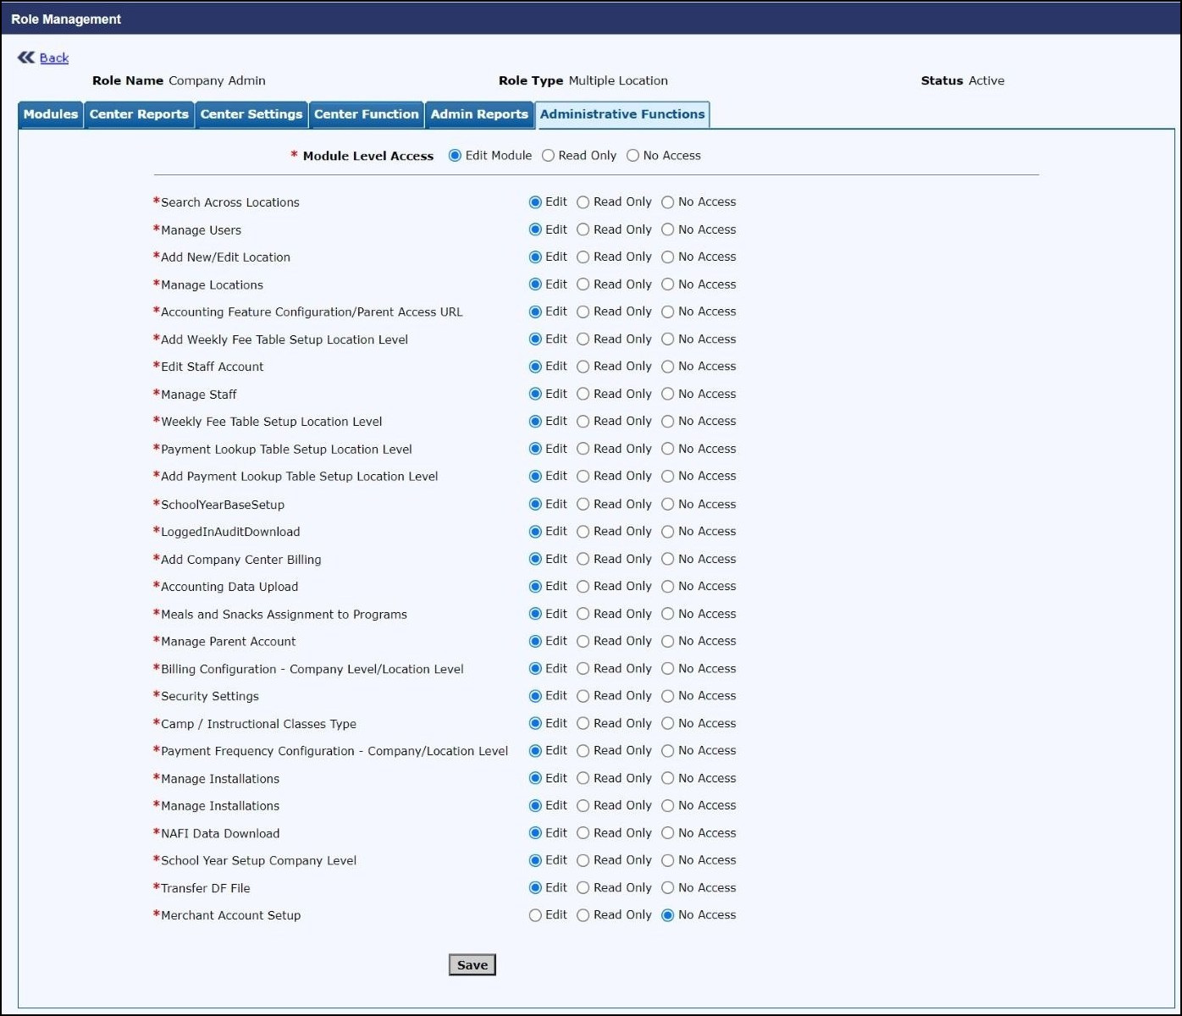Viewport: 1182px width, 1016px height.
Task: Set Module Level Access to Read Only
Action: (549, 156)
